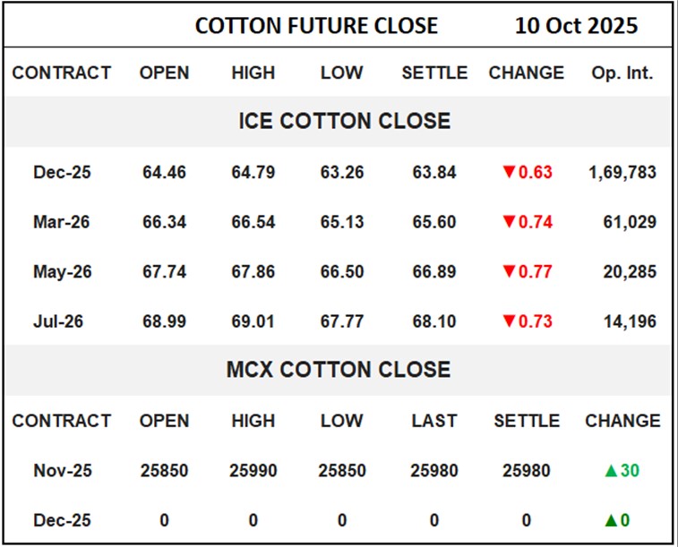Click the Op. Int. column header
The image size is (678, 547).
pyautogui.click(x=622, y=73)
